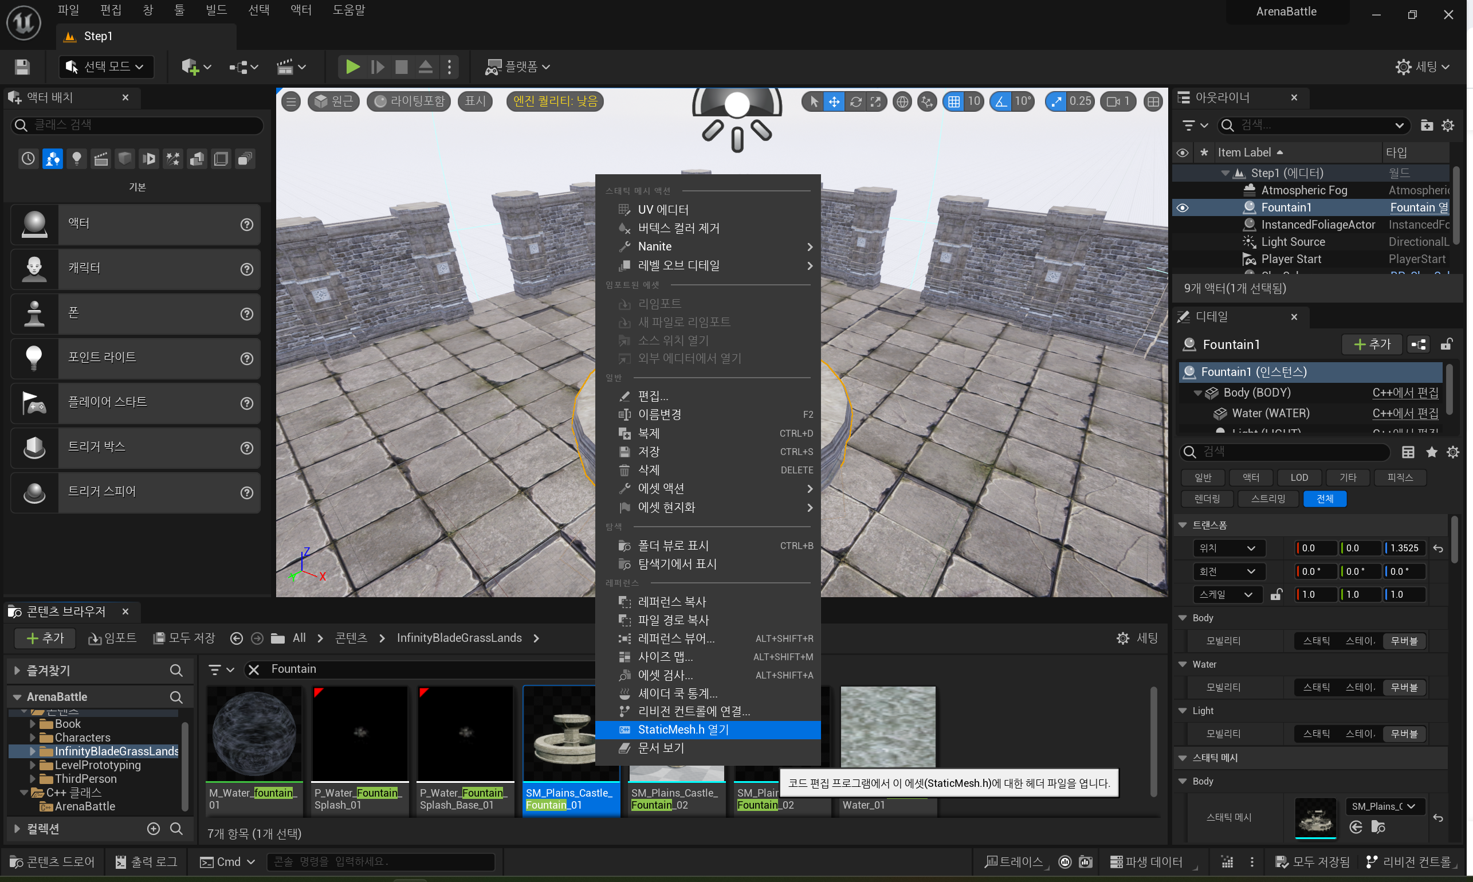Click the browse-to-asset icon under static mesh
Viewport: 1473px width, 882px height.
click(1378, 827)
